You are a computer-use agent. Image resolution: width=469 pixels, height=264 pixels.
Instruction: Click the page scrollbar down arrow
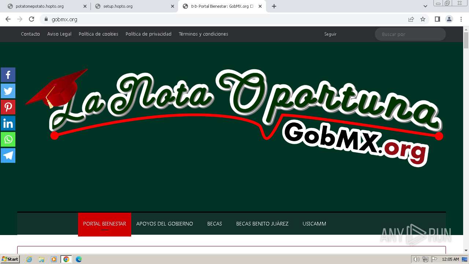point(466,250)
